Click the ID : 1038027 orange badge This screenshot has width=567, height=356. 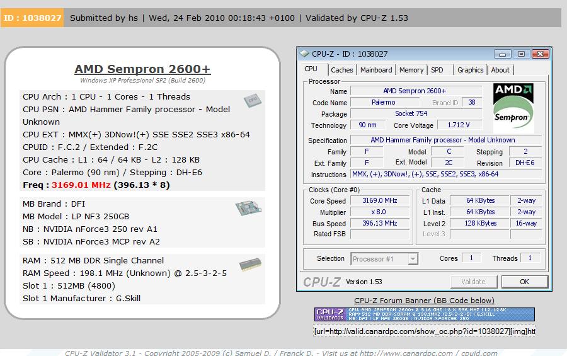tap(32, 18)
